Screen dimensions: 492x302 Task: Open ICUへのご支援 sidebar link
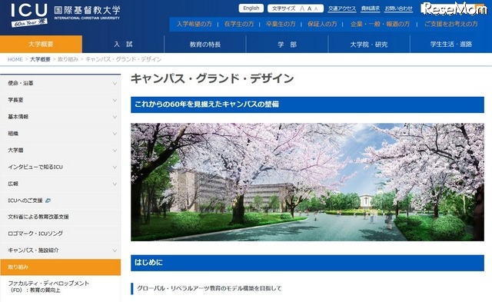pyautogui.click(x=25, y=200)
